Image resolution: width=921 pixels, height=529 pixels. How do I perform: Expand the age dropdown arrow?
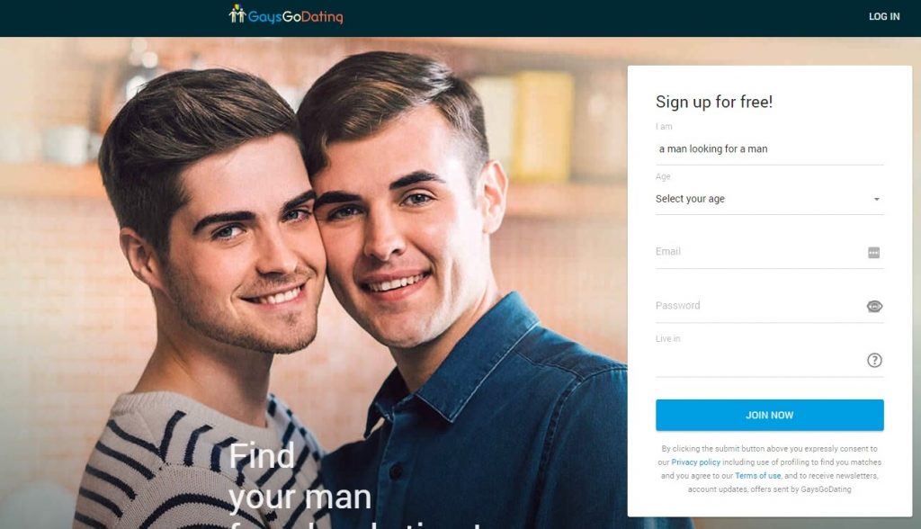[x=876, y=199]
